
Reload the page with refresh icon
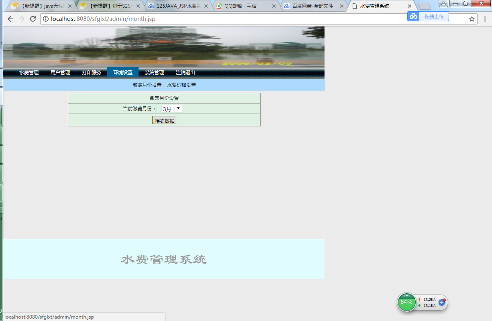point(33,19)
